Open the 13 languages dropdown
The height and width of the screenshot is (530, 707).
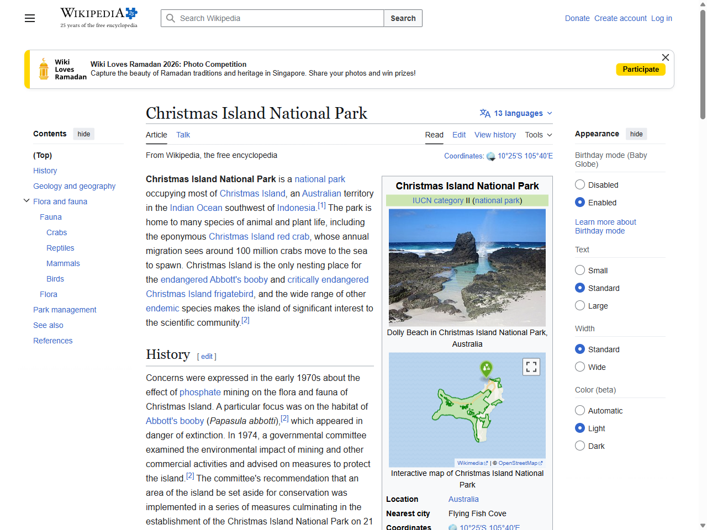click(516, 113)
